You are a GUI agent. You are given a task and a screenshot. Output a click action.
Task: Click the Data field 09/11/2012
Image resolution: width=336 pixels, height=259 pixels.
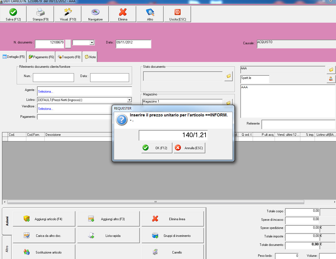[133, 44]
